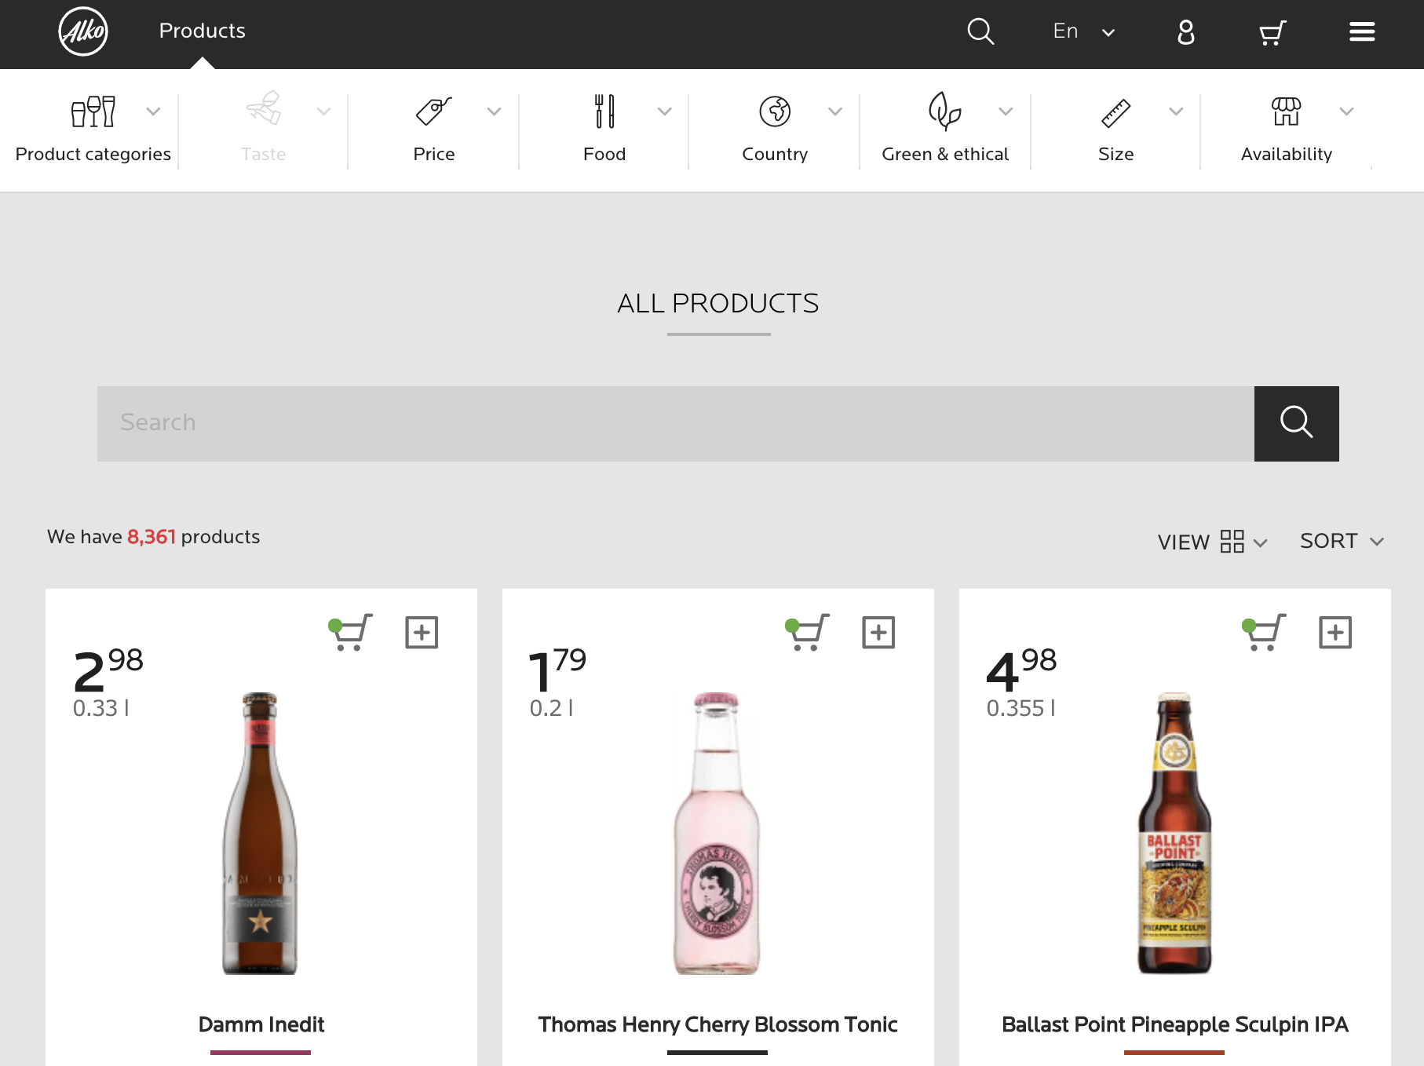The image size is (1424, 1066).
Task: Open the VIEW grid layout dropdown
Action: [x=1213, y=542]
